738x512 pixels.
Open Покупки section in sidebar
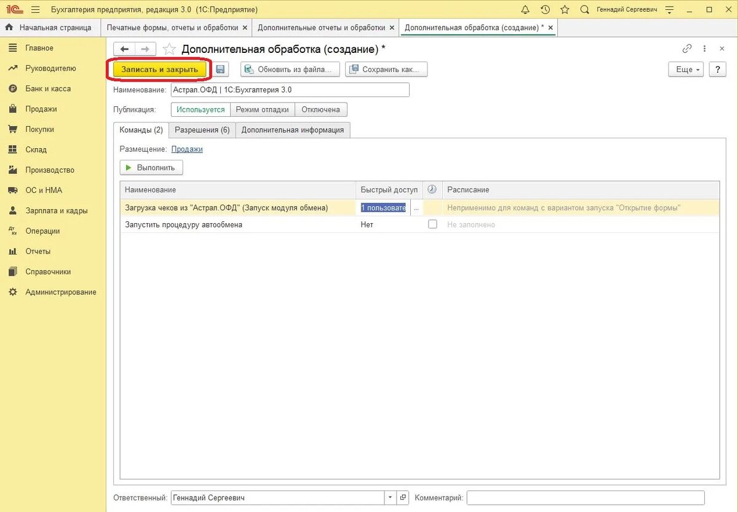[x=39, y=129]
